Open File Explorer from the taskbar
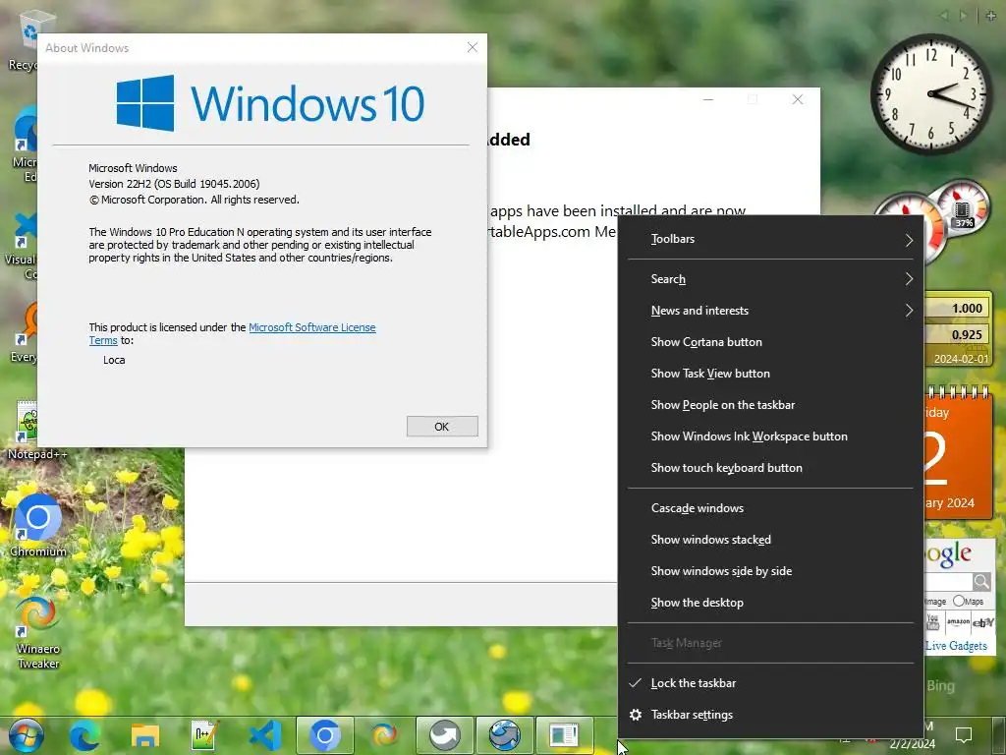This screenshot has width=1006, height=755. (x=145, y=735)
